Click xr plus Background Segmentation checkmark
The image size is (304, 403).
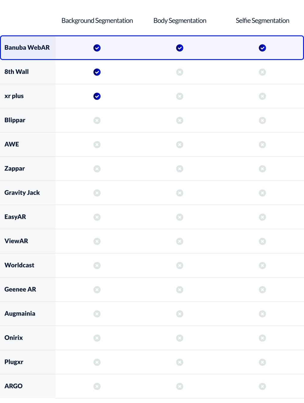[x=97, y=96]
